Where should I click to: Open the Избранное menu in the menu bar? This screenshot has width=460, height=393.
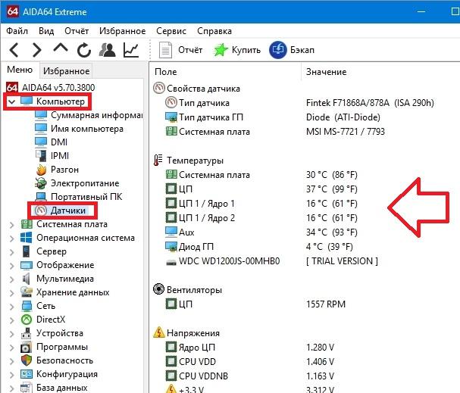pos(122,31)
